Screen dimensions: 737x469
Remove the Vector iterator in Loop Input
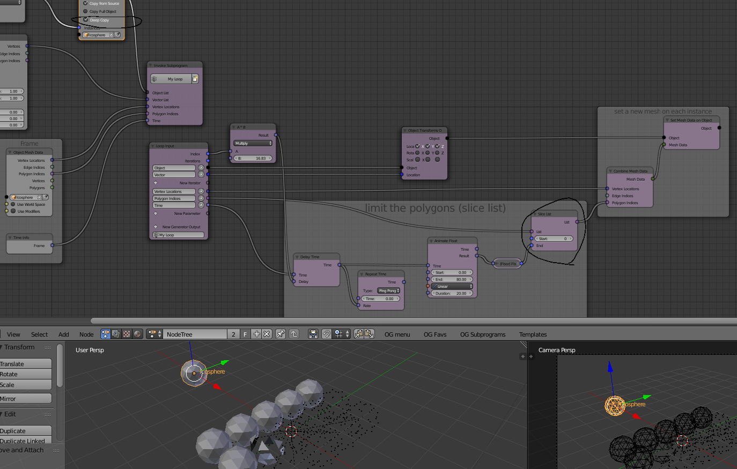tap(201, 175)
